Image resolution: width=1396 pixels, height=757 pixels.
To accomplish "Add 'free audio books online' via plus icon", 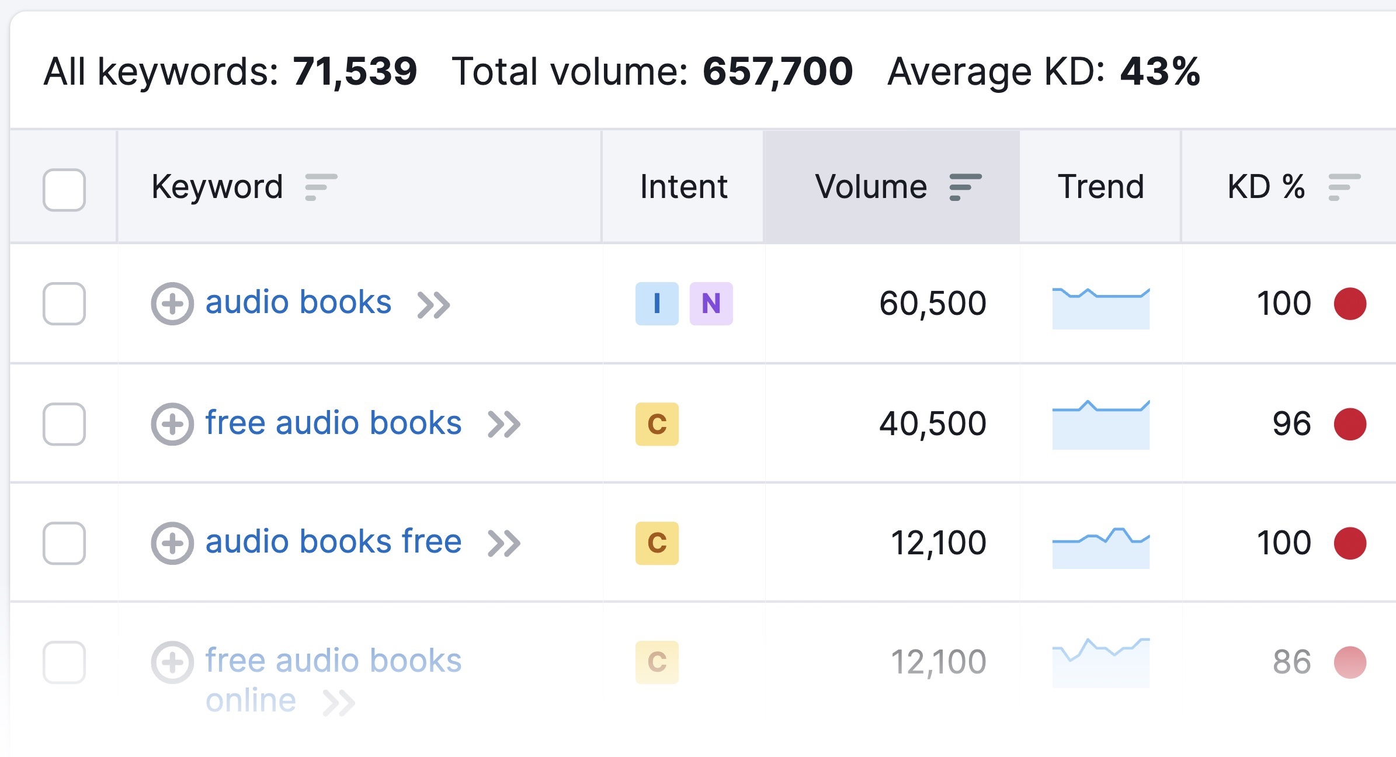I will click(172, 662).
